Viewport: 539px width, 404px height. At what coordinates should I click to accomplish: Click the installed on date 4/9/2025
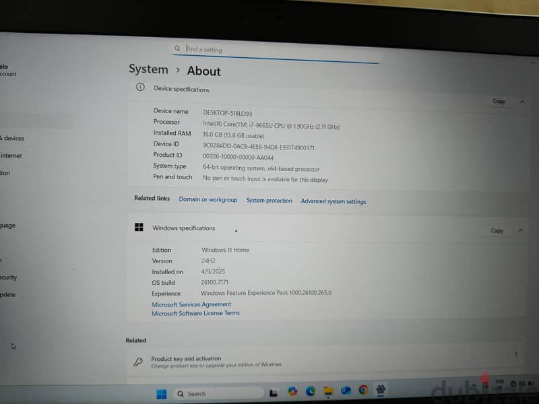tap(213, 271)
